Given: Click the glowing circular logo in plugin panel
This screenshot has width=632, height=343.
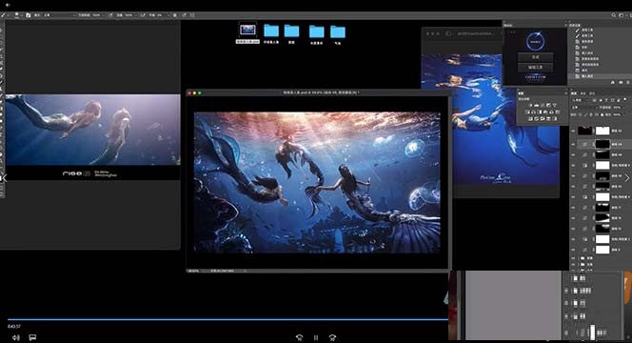Looking at the screenshot, I should pos(536,42).
